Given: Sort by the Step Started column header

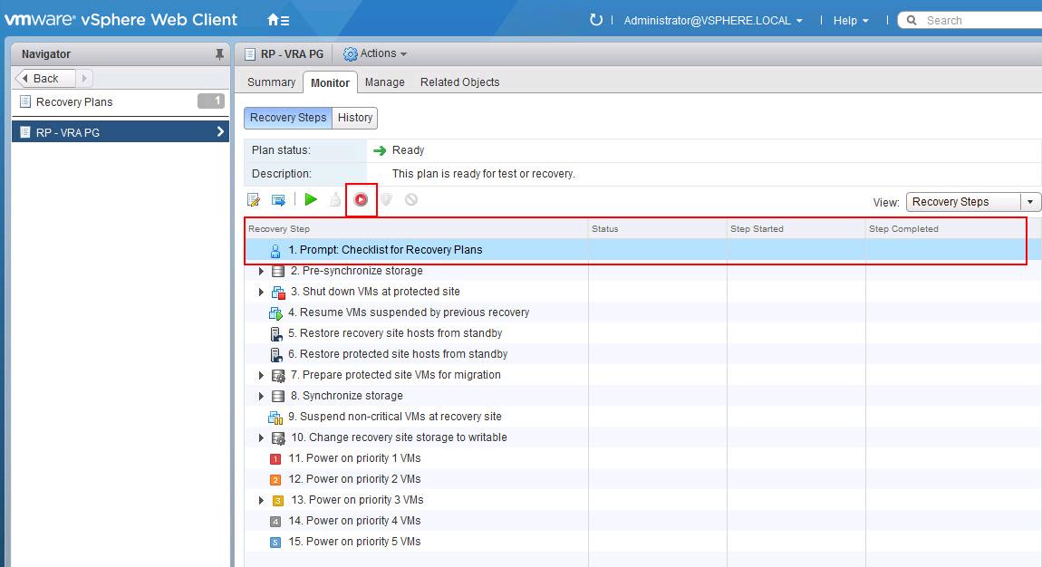Looking at the screenshot, I should coord(796,229).
